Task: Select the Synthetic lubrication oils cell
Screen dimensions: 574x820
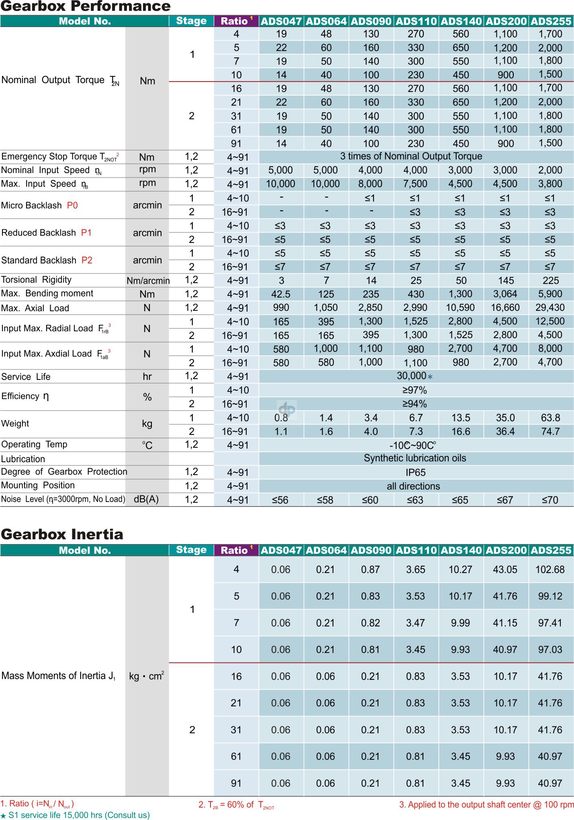Action: 415,458
